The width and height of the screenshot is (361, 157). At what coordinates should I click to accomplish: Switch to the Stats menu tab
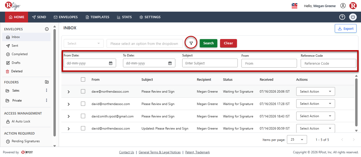coord(124,17)
